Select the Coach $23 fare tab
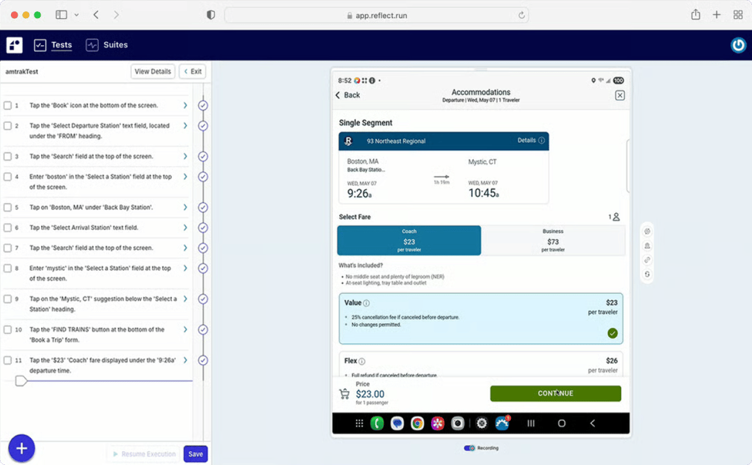The image size is (752, 465). pyautogui.click(x=409, y=240)
